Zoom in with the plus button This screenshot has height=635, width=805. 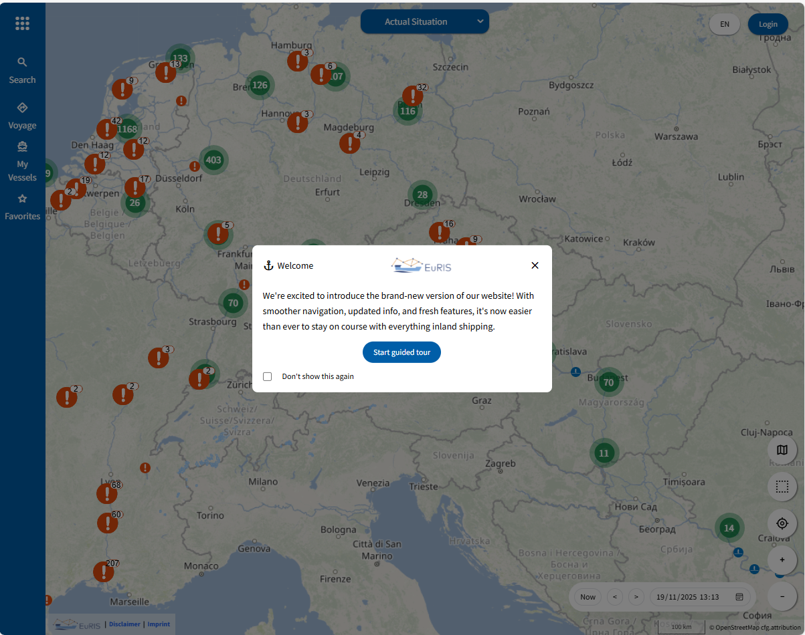[x=782, y=559]
